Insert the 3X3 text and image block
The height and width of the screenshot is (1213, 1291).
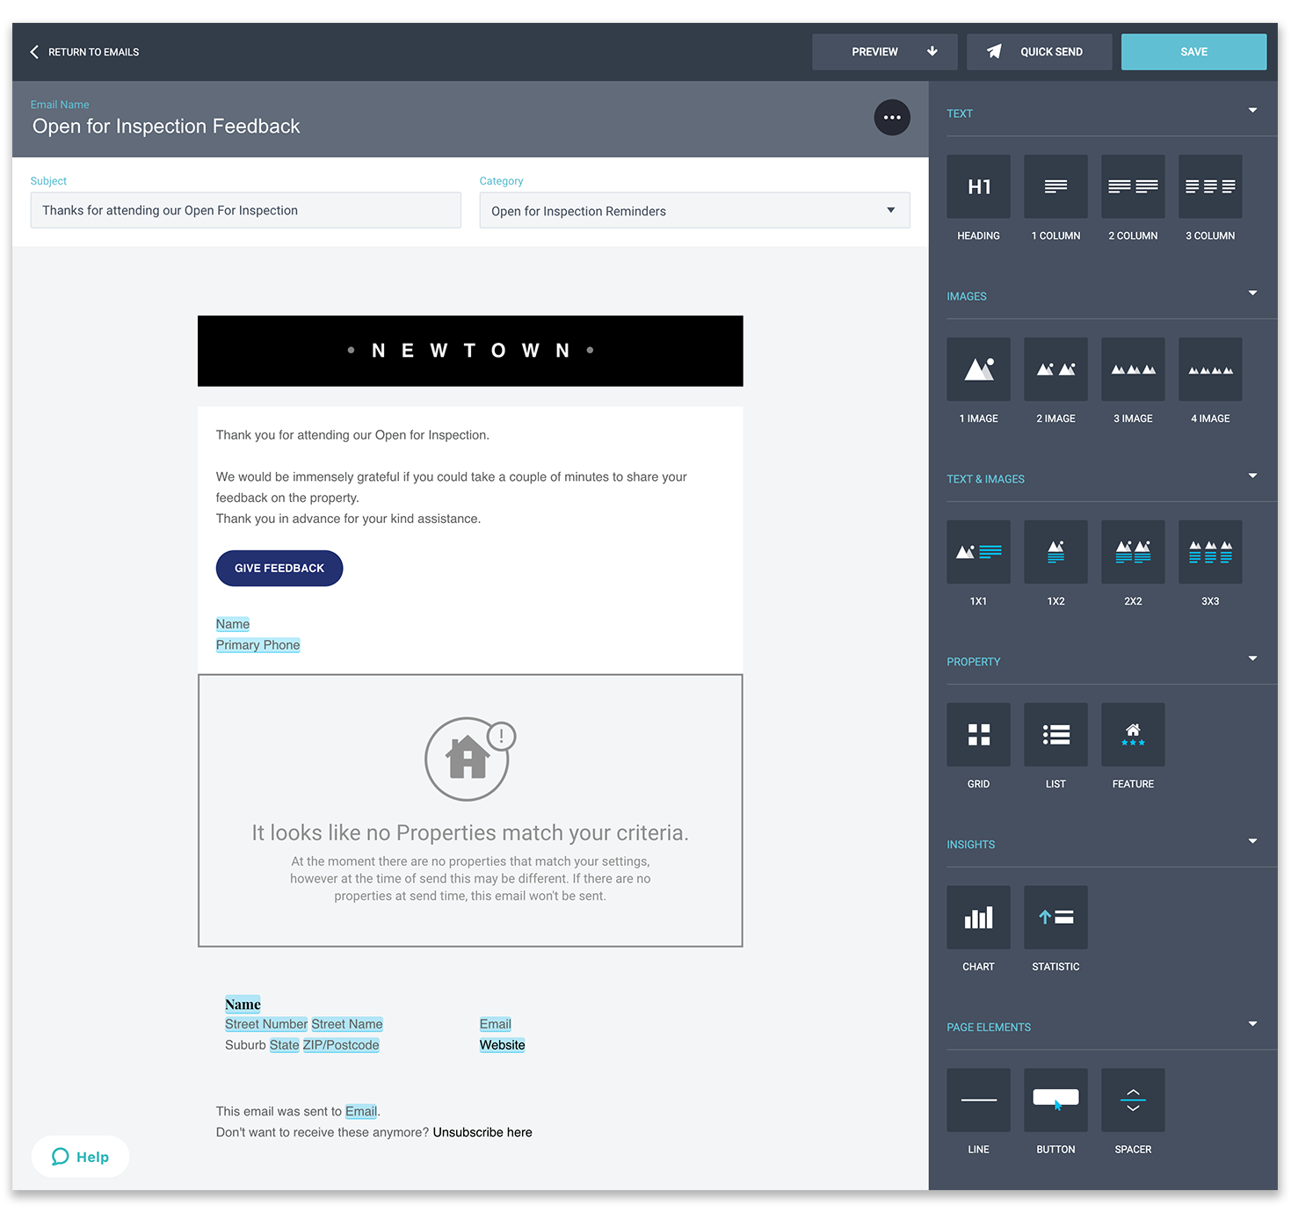[1210, 552]
